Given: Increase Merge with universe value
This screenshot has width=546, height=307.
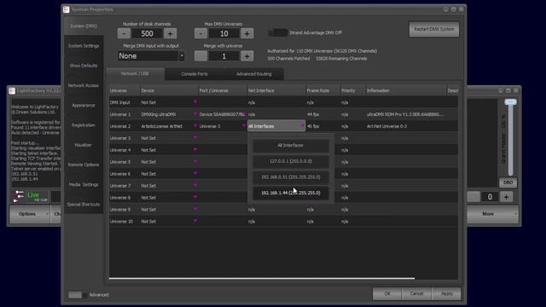Looking at the screenshot, I should click(247, 56).
